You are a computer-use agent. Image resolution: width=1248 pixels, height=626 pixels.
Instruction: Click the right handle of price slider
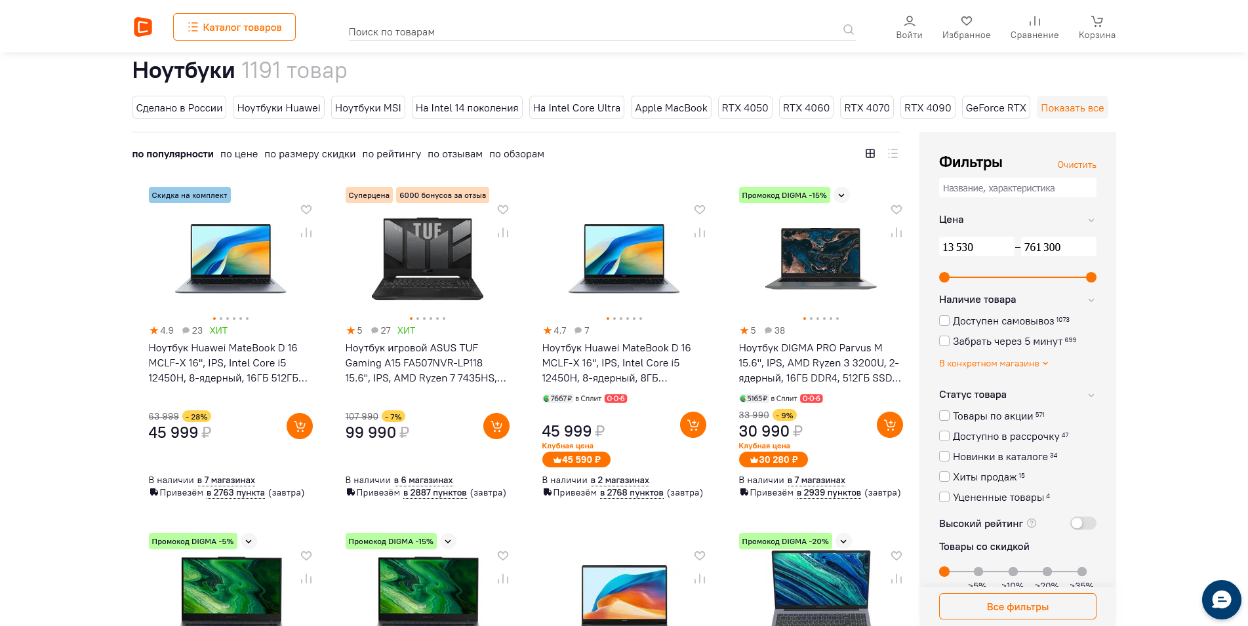point(1091,277)
